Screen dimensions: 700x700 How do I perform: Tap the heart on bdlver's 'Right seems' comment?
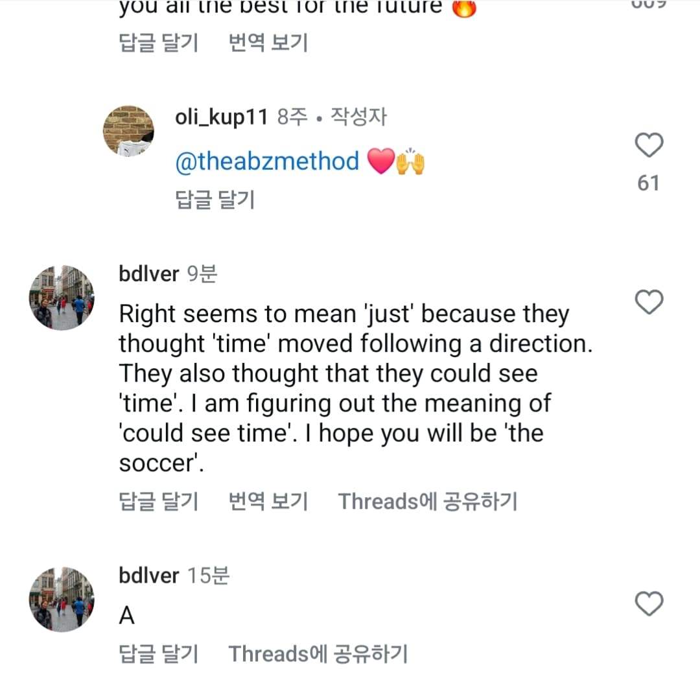[648, 303]
